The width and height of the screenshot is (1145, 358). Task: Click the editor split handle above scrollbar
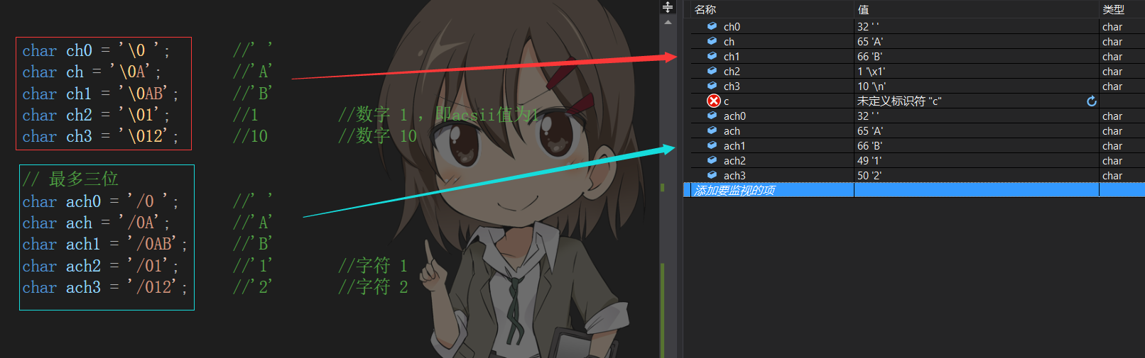click(x=668, y=7)
